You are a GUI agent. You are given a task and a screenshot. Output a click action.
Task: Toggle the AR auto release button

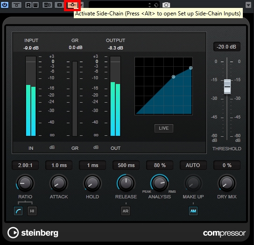pos(126,211)
